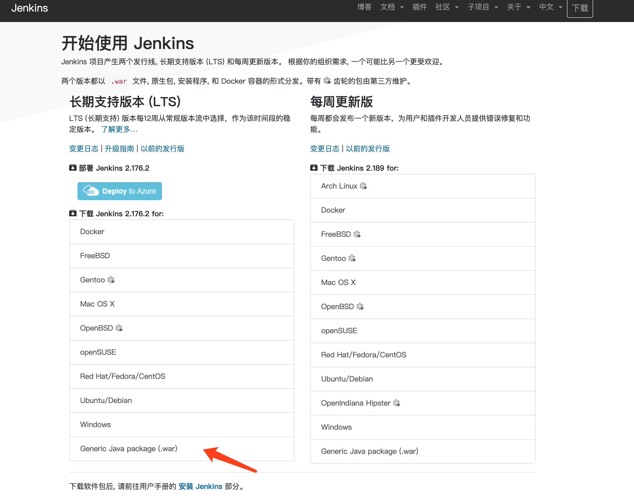Image resolution: width=634 pixels, height=496 pixels.
Task: Follow the 了解更多 link
Action: [119, 129]
